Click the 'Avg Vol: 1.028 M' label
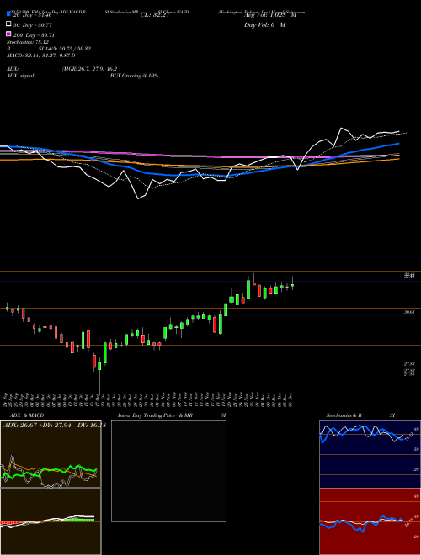The image size is (421, 555). 269,15
